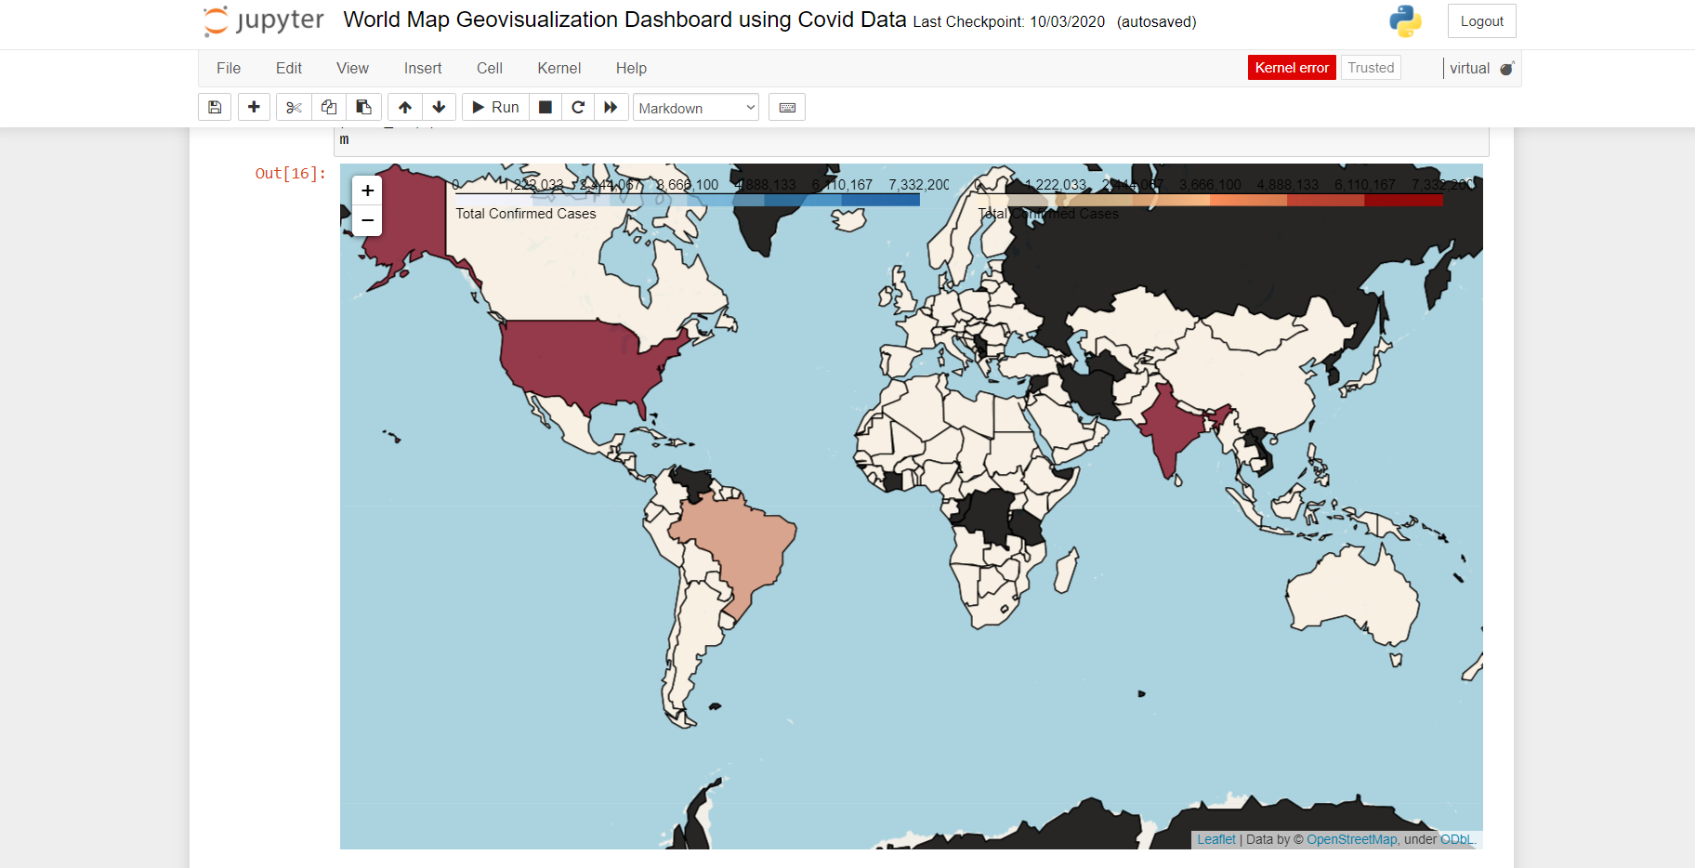Image resolution: width=1695 pixels, height=868 pixels.
Task: Insert a cell below with the plus icon
Action: tap(254, 108)
